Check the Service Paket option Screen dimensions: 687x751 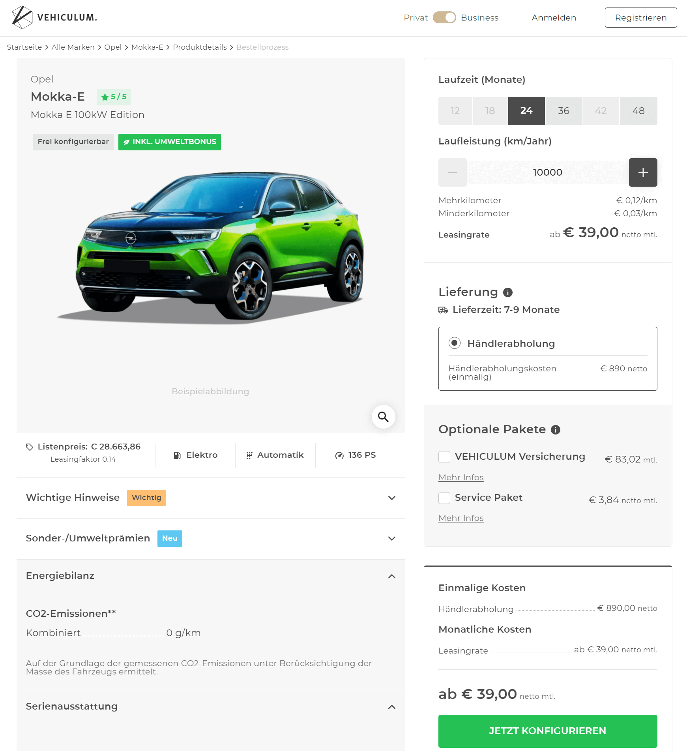coord(444,498)
